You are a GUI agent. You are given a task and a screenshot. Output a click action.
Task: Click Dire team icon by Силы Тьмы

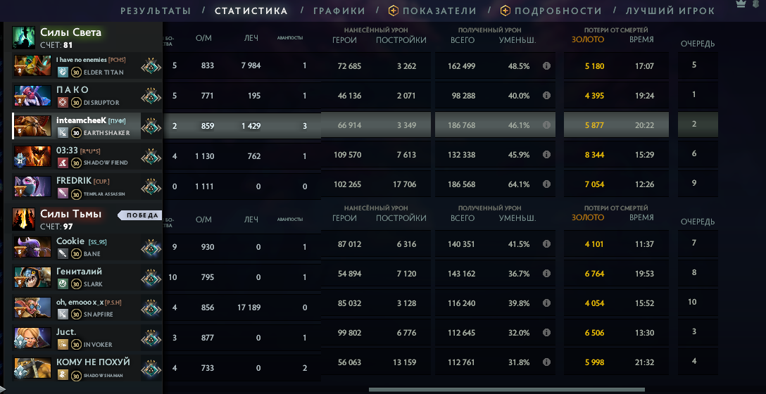[23, 220]
